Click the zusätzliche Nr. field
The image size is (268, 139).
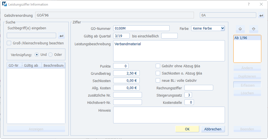(x=127, y=95)
